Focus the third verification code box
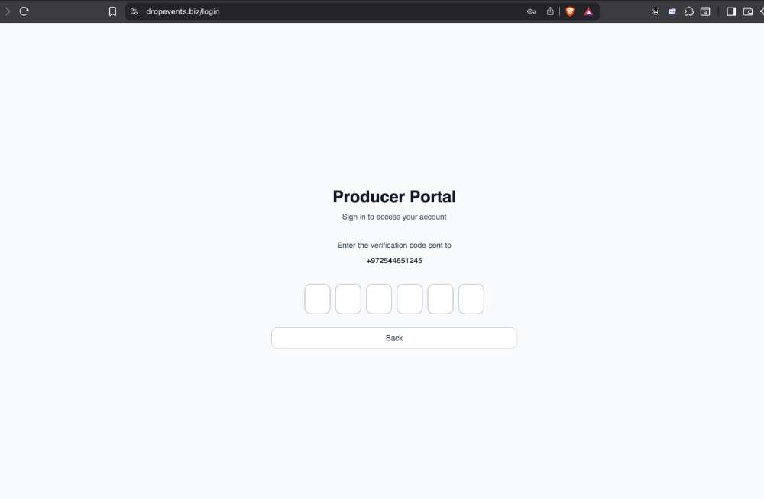The image size is (764, 499). [x=379, y=299]
